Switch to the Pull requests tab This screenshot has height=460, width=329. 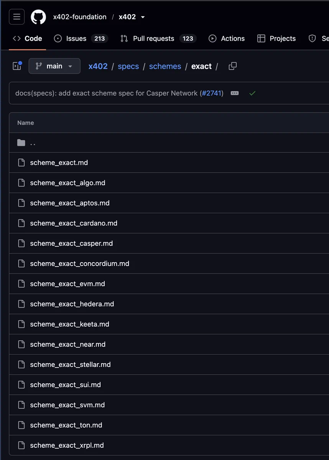tap(158, 38)
